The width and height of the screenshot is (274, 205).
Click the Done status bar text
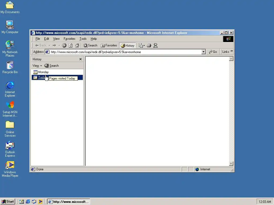point(40,169)
